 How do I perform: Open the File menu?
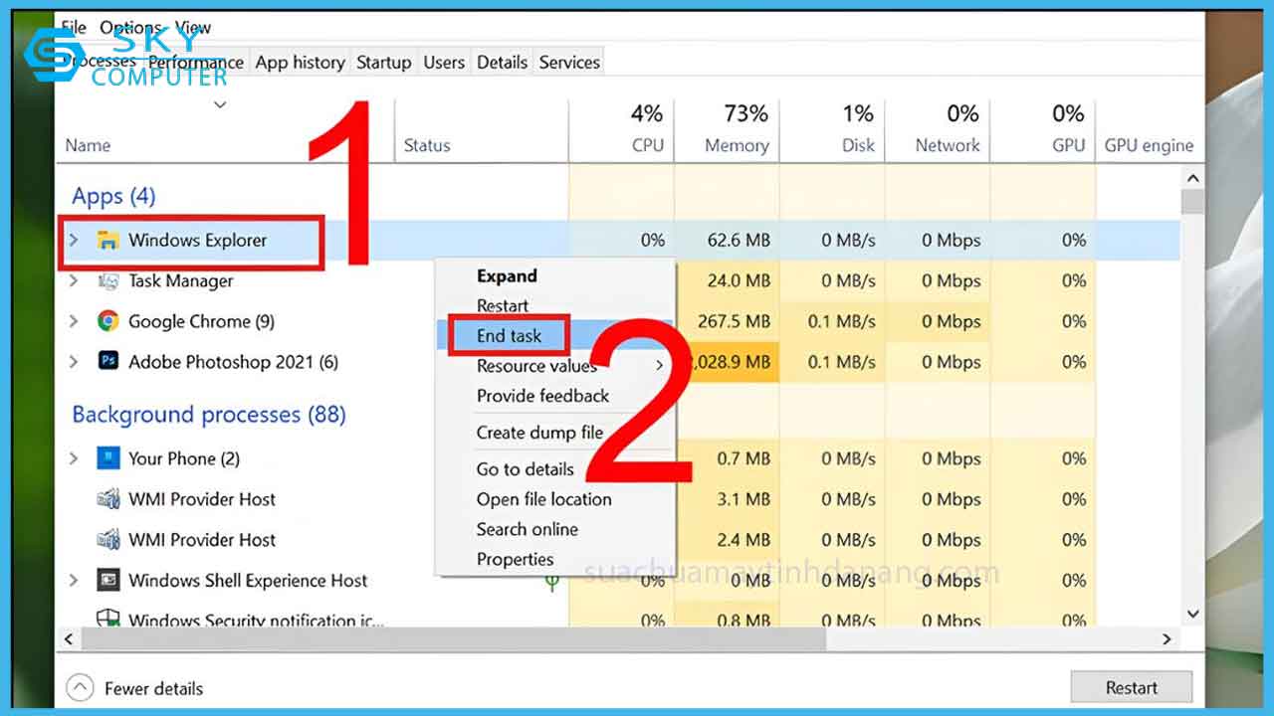[74, 28]
